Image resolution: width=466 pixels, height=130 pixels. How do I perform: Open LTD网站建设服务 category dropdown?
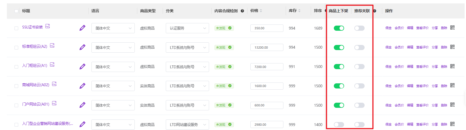coord(187,125)
